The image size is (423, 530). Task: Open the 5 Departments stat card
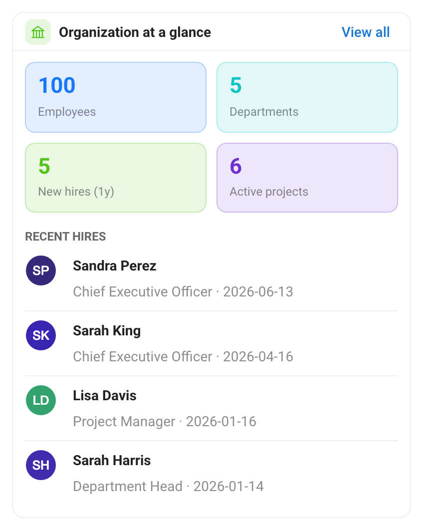[x=307, y=97]
